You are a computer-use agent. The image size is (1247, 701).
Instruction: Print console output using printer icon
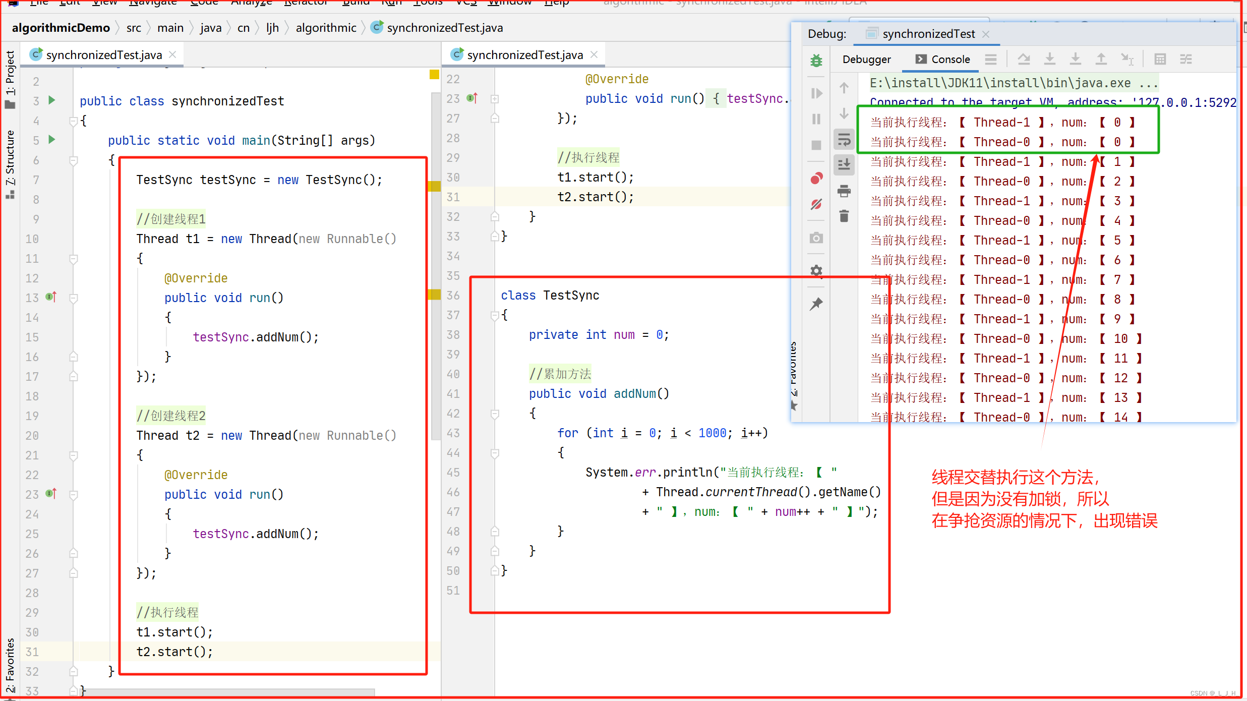[x=844, y=191]
